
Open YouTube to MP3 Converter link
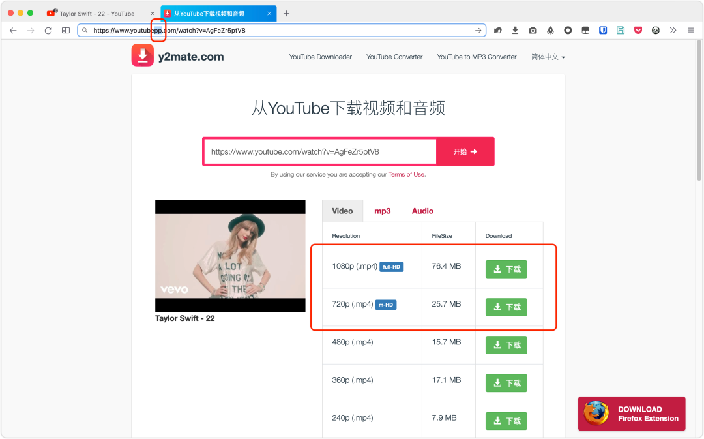click(477, 57)
